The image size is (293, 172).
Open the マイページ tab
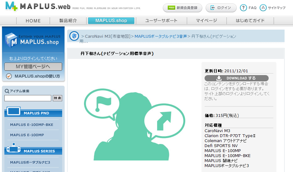tap(206, 21)
